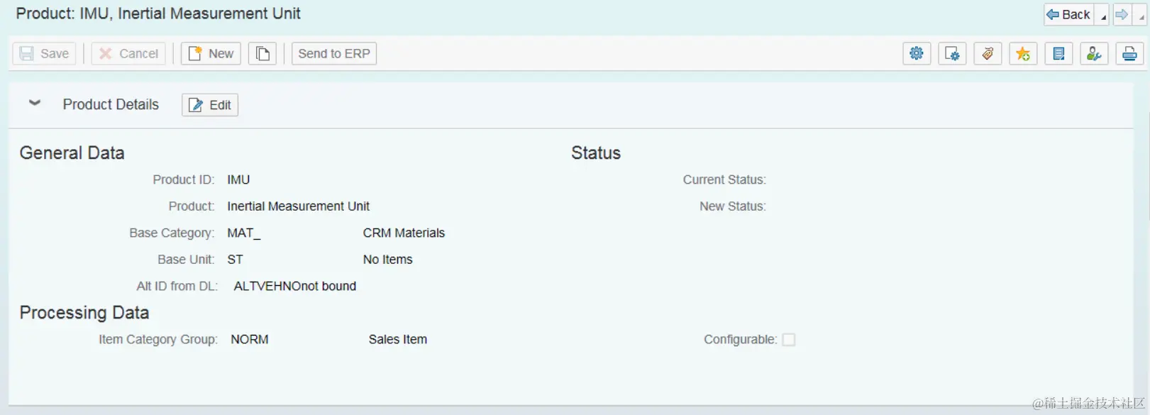This screenshot has height=415, width=1150.
Task: Click Send to ERP button
Action: click(334, 53)
